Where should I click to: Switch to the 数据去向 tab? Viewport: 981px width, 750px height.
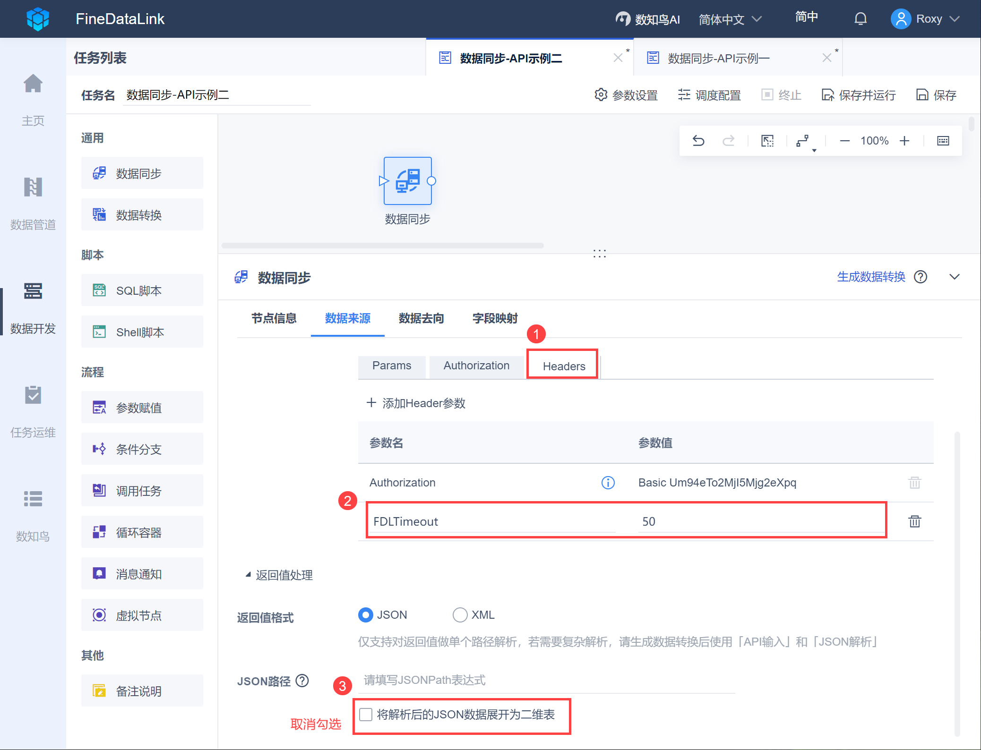click(421, 318)
